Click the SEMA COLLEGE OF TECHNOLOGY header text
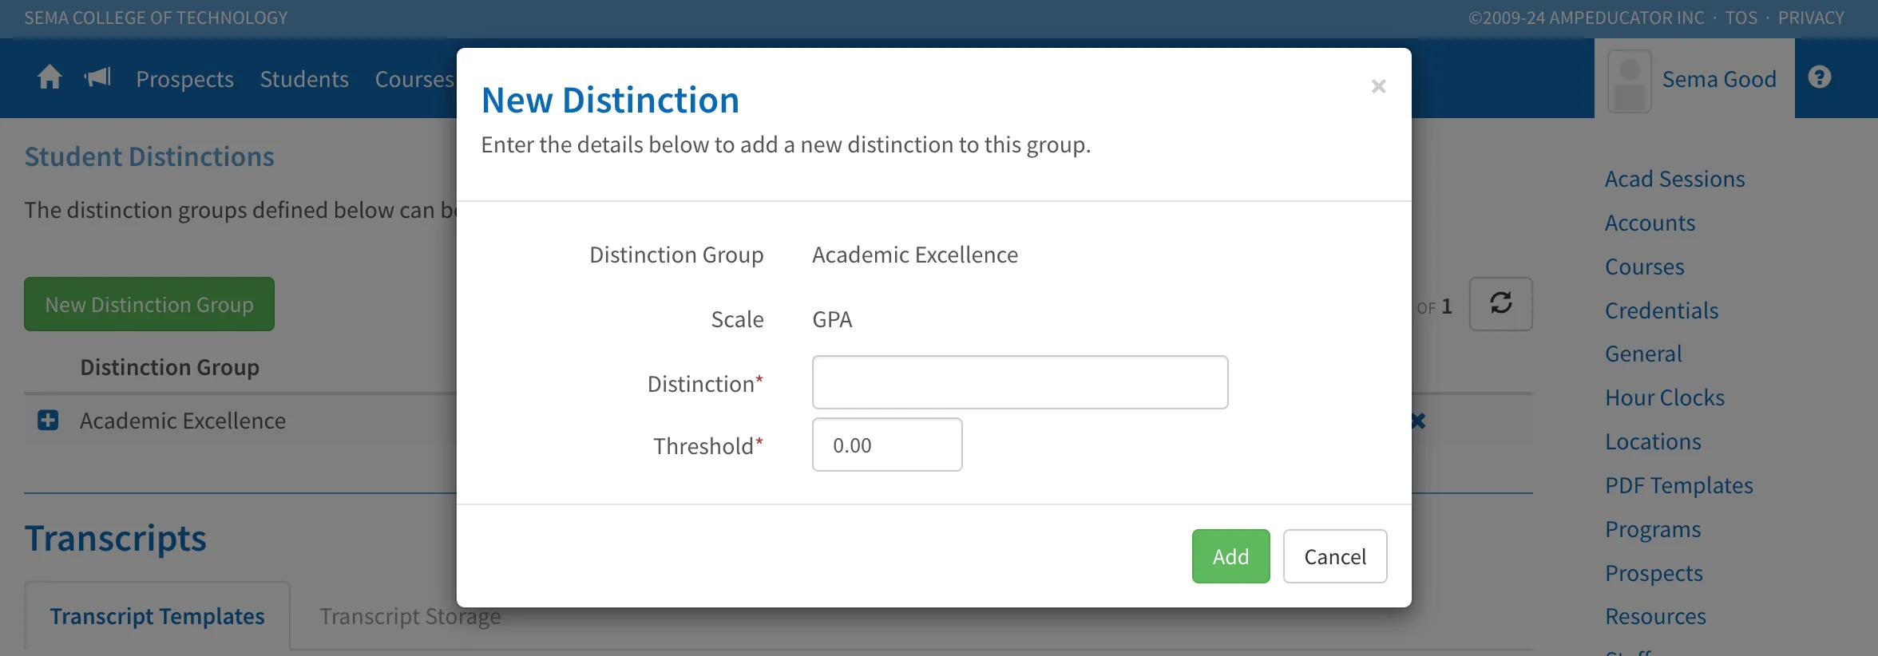Viewport: 1878px width, 656px height. click(x=156, y=18)
